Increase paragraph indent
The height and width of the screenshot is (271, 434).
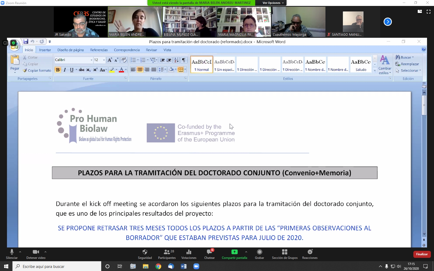pyautogui.click(x=169, y=60)
